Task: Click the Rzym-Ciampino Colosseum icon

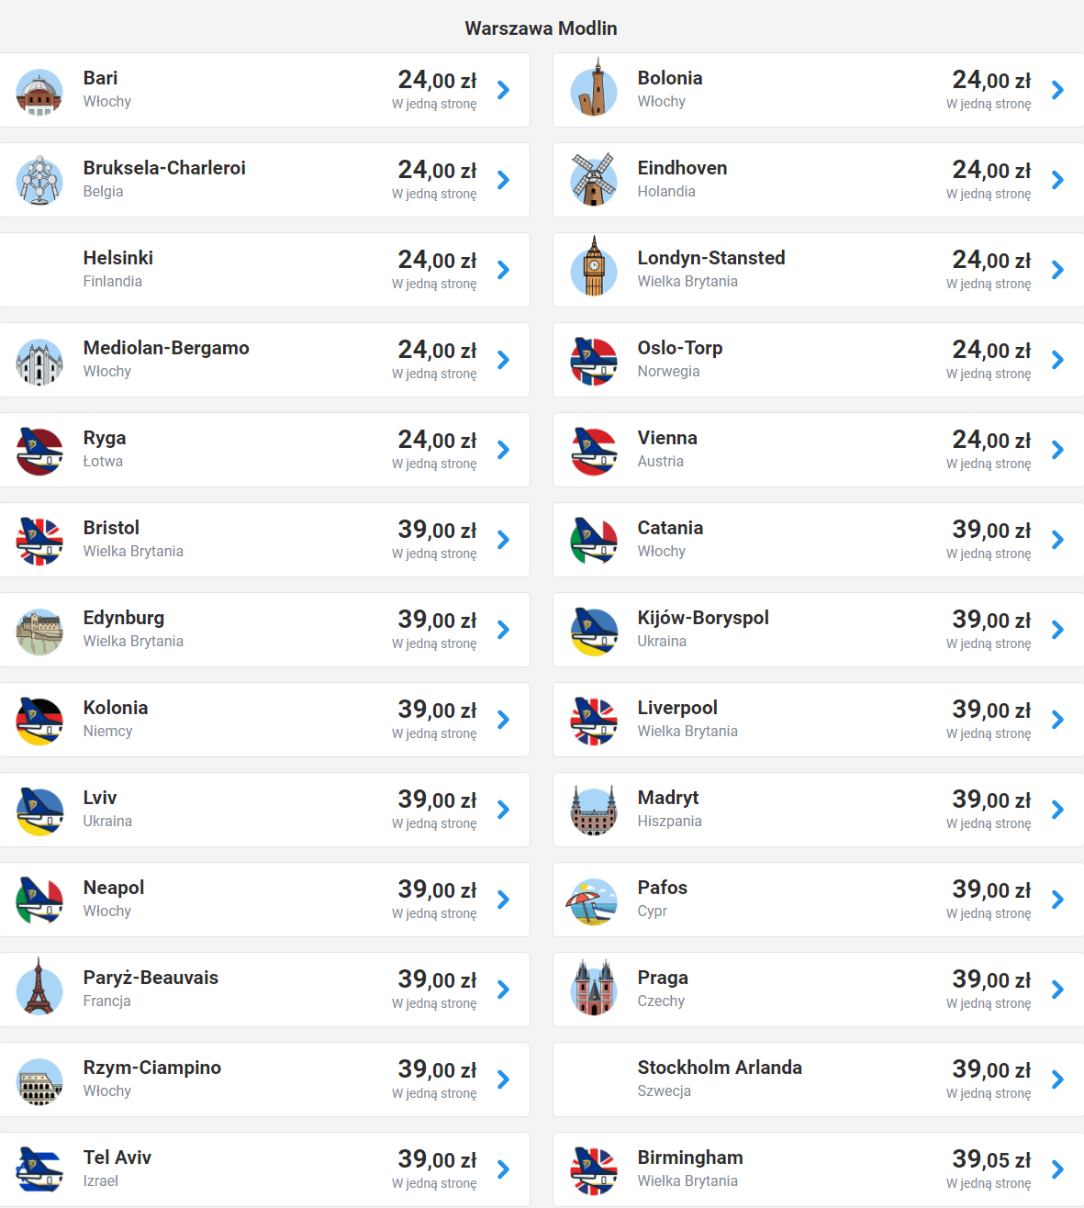Action: click(39, 1079)
